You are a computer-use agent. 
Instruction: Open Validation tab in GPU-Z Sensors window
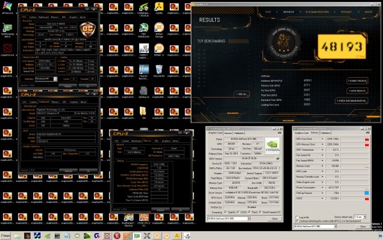coord(325,133)
